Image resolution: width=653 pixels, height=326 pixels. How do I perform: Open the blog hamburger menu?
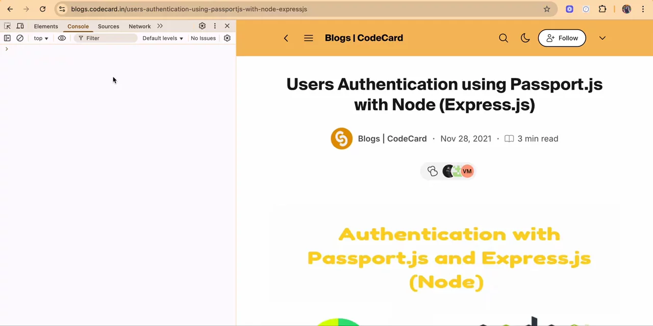coord(308,38)
